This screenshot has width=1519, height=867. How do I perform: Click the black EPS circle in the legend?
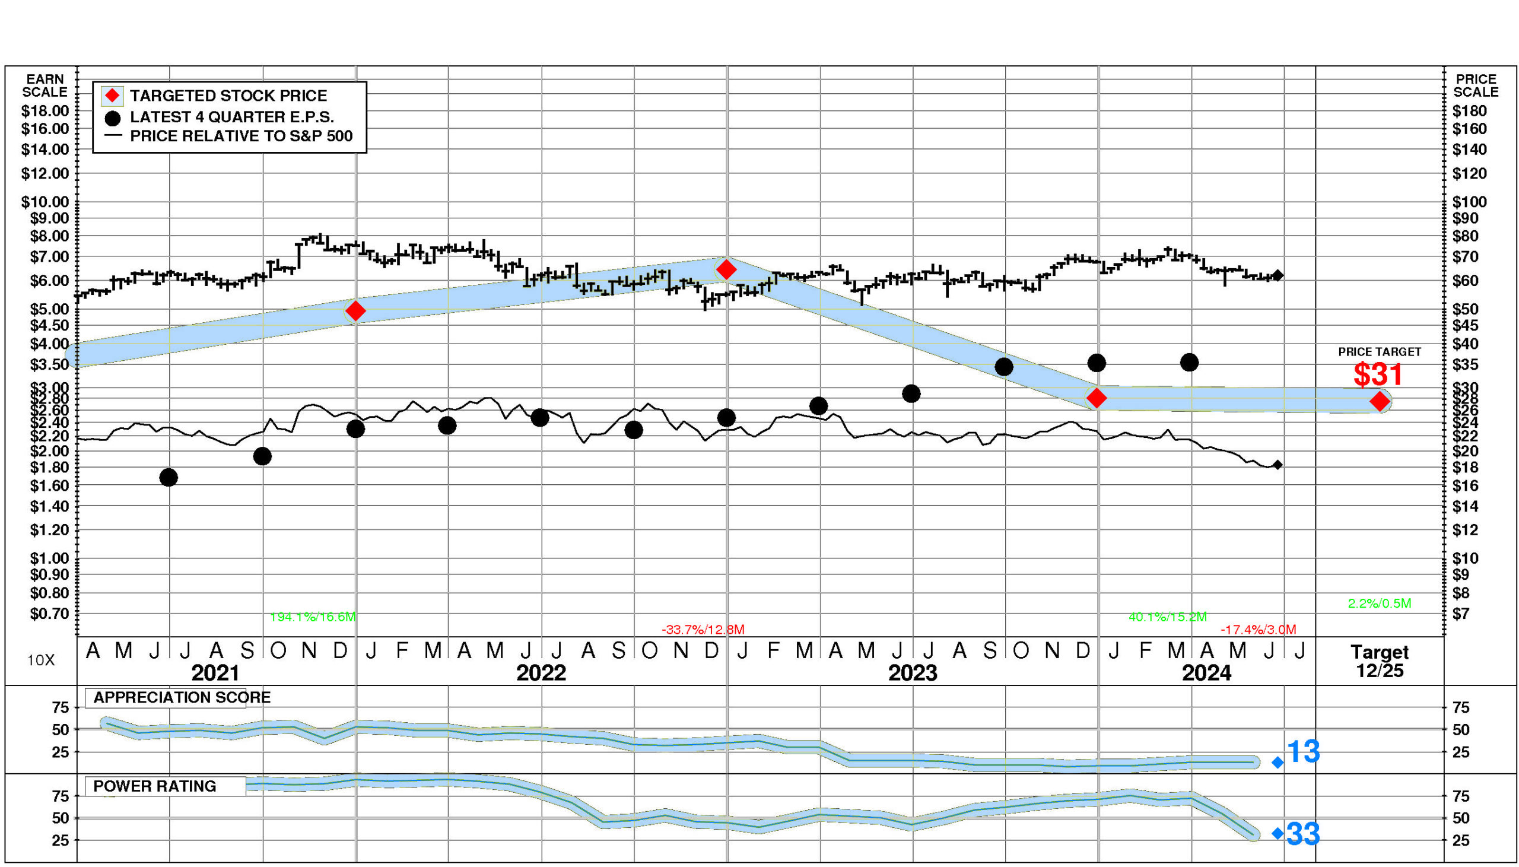[113, 118]
